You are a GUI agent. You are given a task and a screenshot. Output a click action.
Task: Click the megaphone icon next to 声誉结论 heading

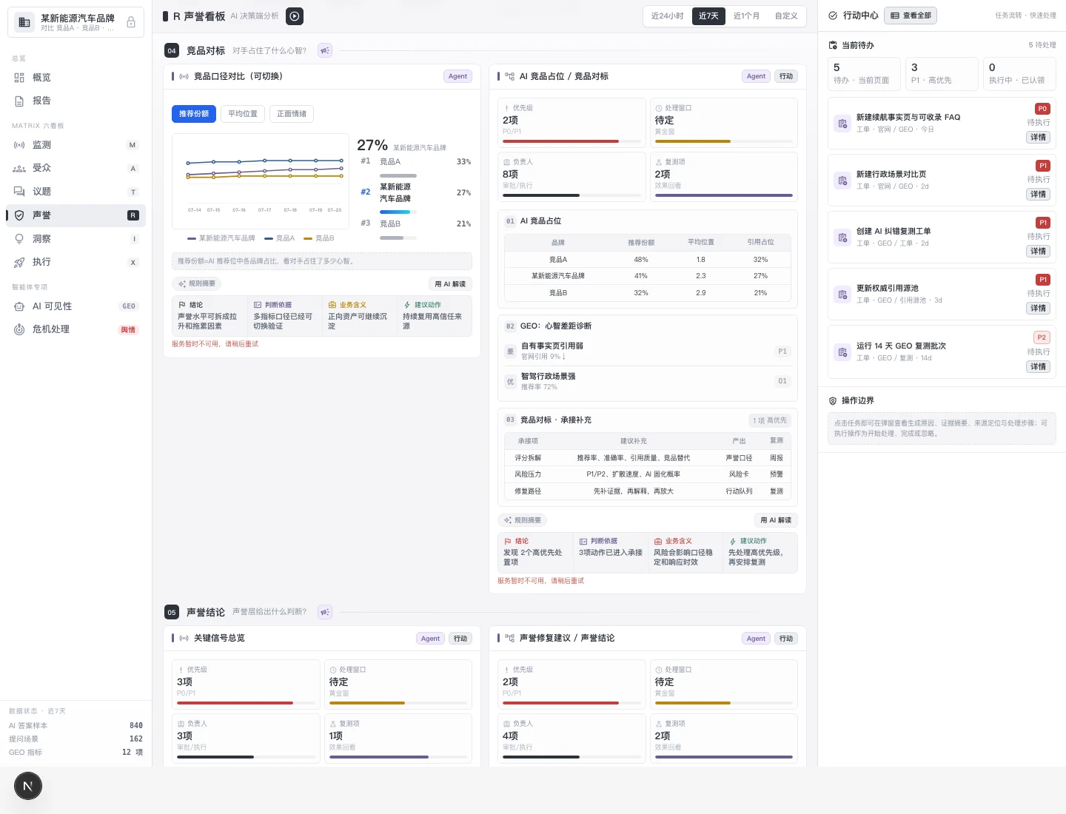[324, 612]
